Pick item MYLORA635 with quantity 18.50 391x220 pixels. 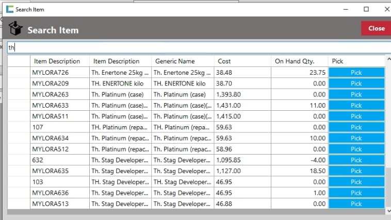pyautogui.click(x=356, y=171)
